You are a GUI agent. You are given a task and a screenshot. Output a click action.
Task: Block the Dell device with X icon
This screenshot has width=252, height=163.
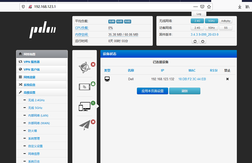(x=227, y=79)
